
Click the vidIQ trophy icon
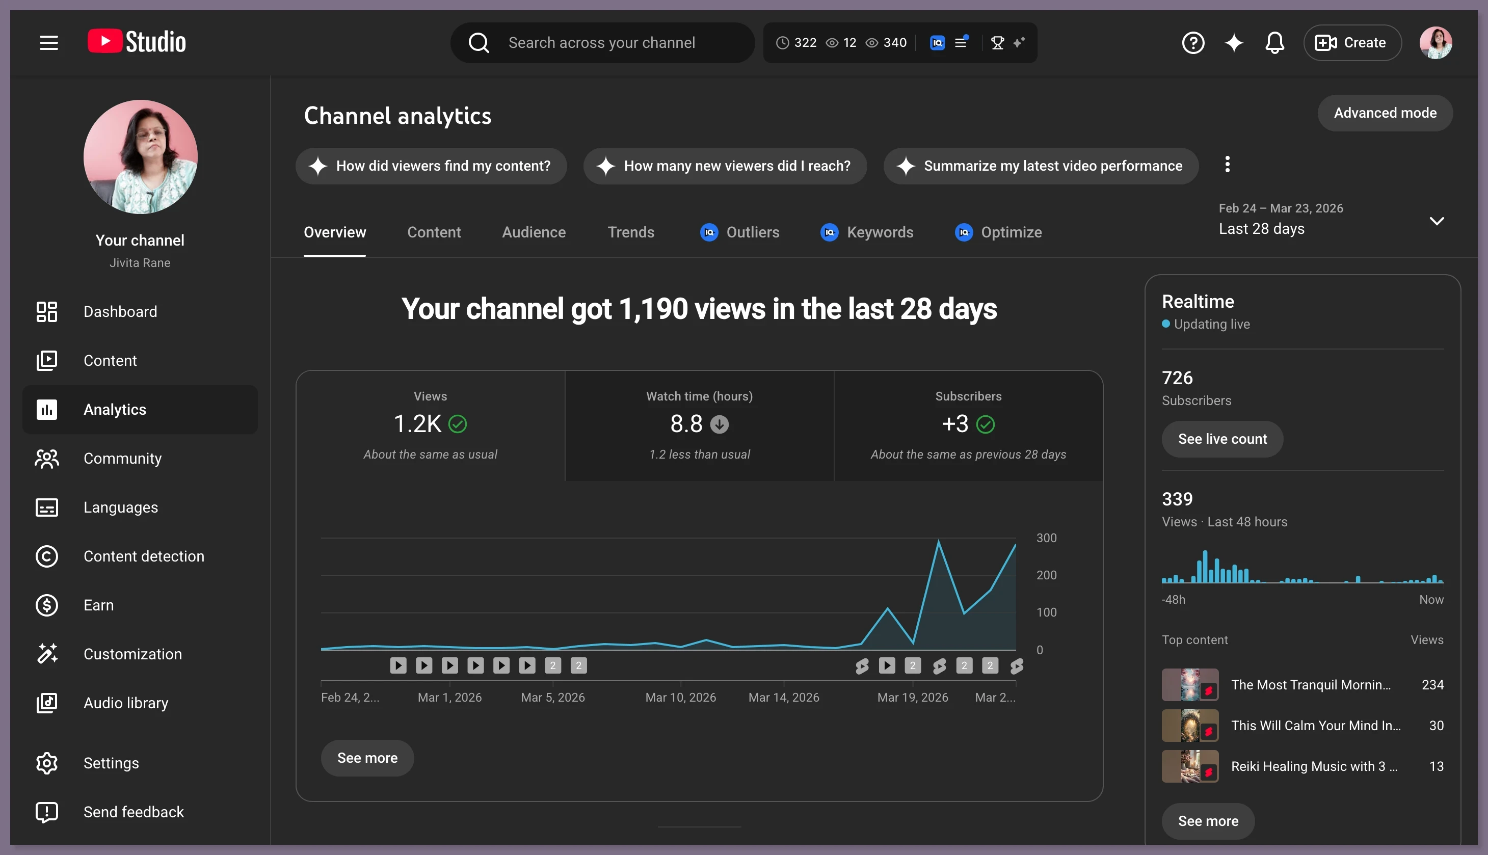[x=997, y=43]
